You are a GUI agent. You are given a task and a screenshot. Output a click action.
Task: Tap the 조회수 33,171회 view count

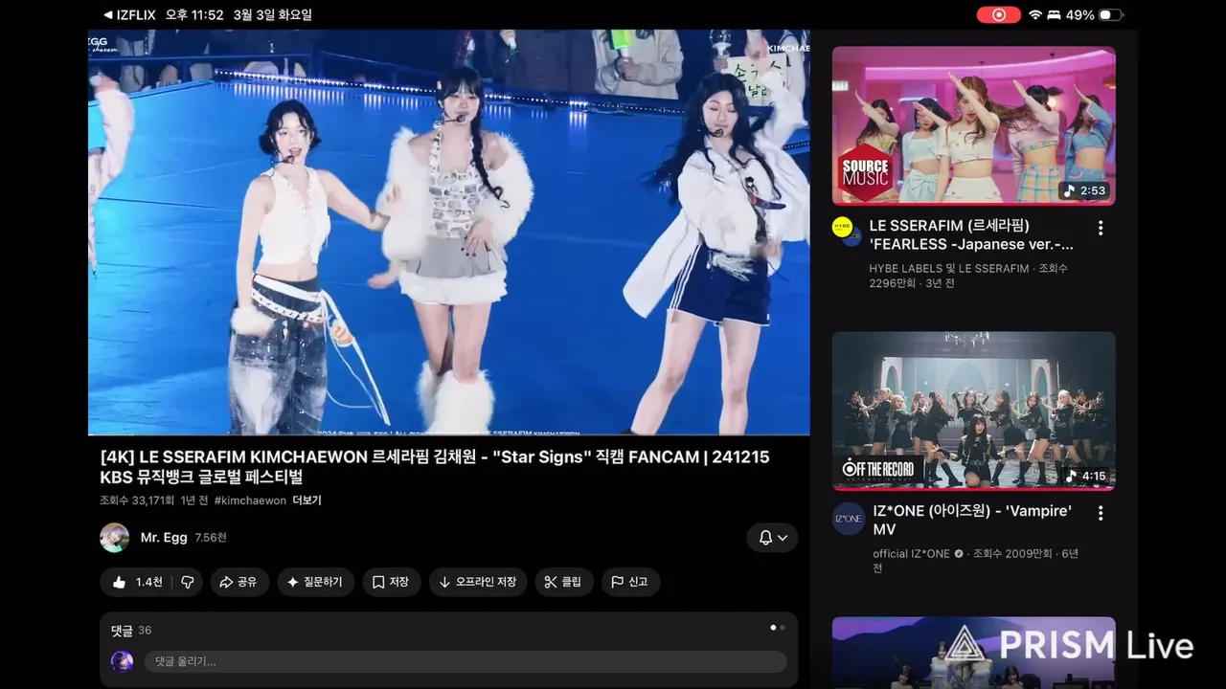coord(137,500)
